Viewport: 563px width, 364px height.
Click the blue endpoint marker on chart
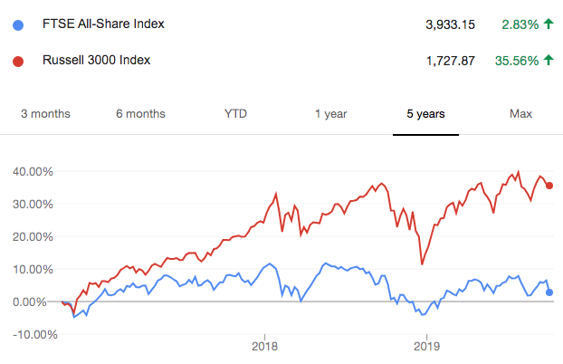tap(549, 292)
